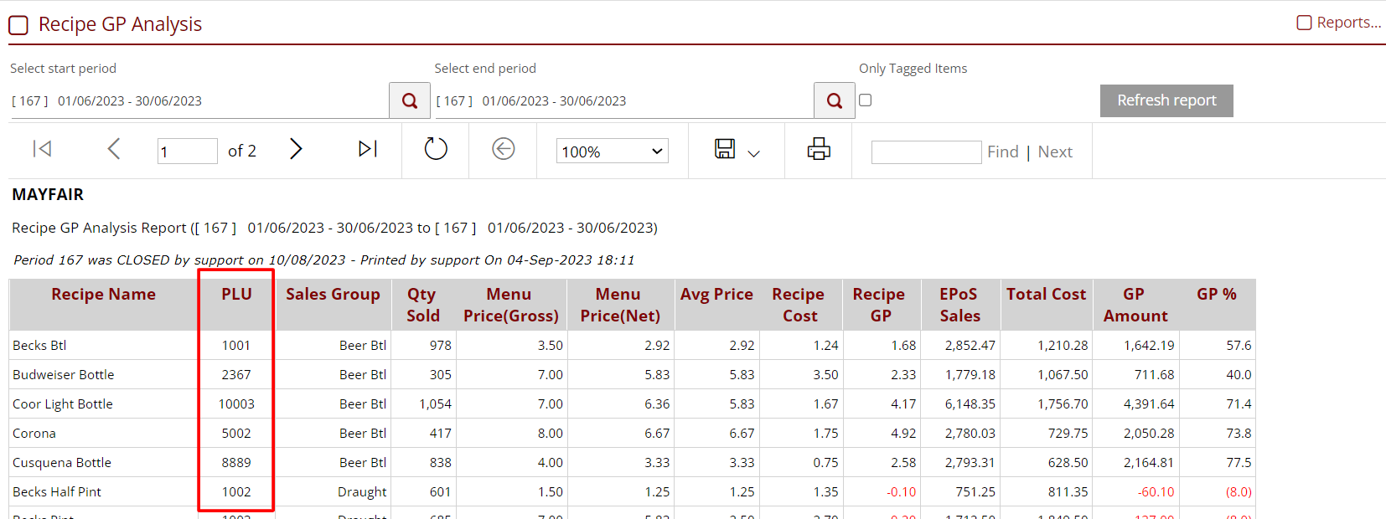The image size is (1386, 519).
Task: Enable the Only Tagged Items checkbox
Action: [866, 100]
